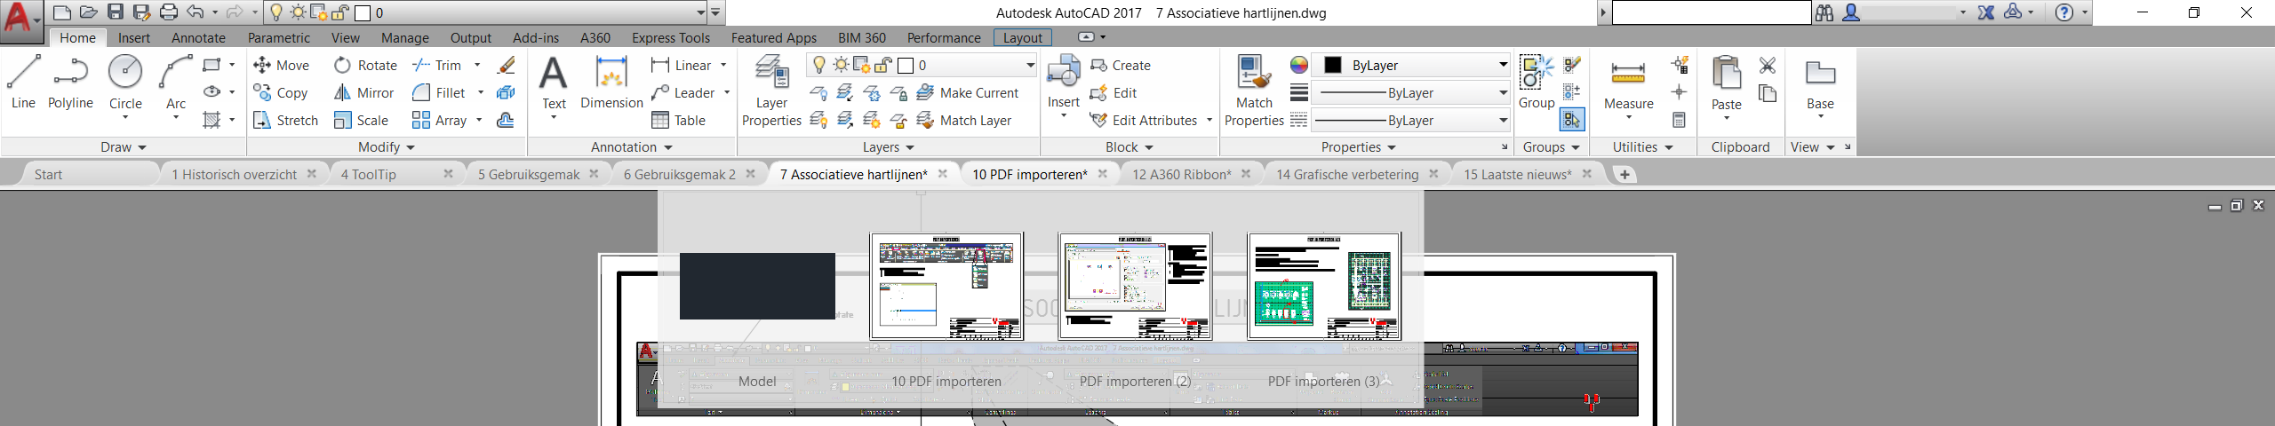The height and width of the screenshot is (426, 2275).
Task: Click the Rotate command
Action: [x=365, y=66]
